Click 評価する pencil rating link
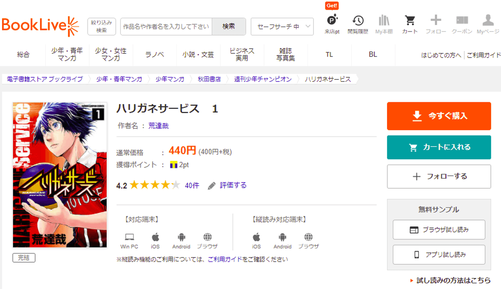Viewport: 501px width, 289px height. click(x=227, y=185)
